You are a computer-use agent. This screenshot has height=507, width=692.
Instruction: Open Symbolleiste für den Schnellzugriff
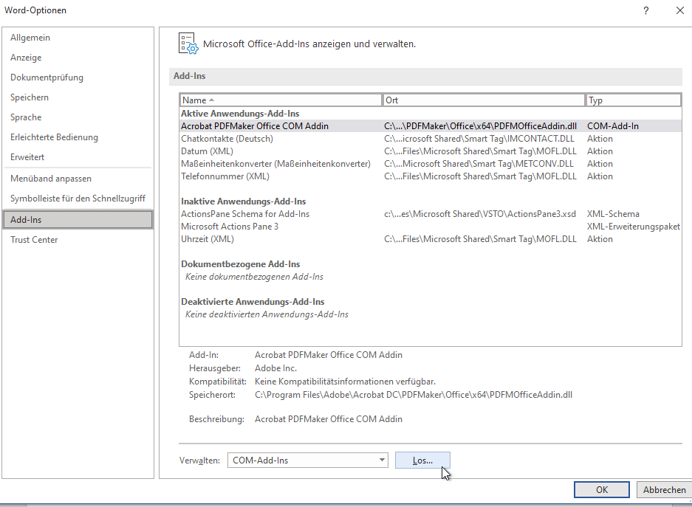point(78,199)
